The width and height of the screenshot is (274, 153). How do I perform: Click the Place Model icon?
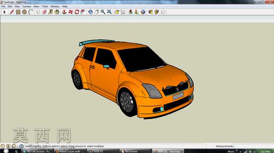click(130, 12)
